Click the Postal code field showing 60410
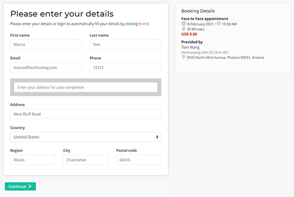Image resolution: width=294 pixels, height=197 pixels. pos(139,160)
